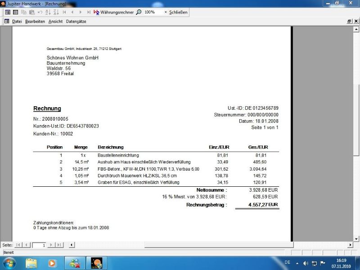Click the magnifier zoom icon
360x270 pixels.
point(139,12)
